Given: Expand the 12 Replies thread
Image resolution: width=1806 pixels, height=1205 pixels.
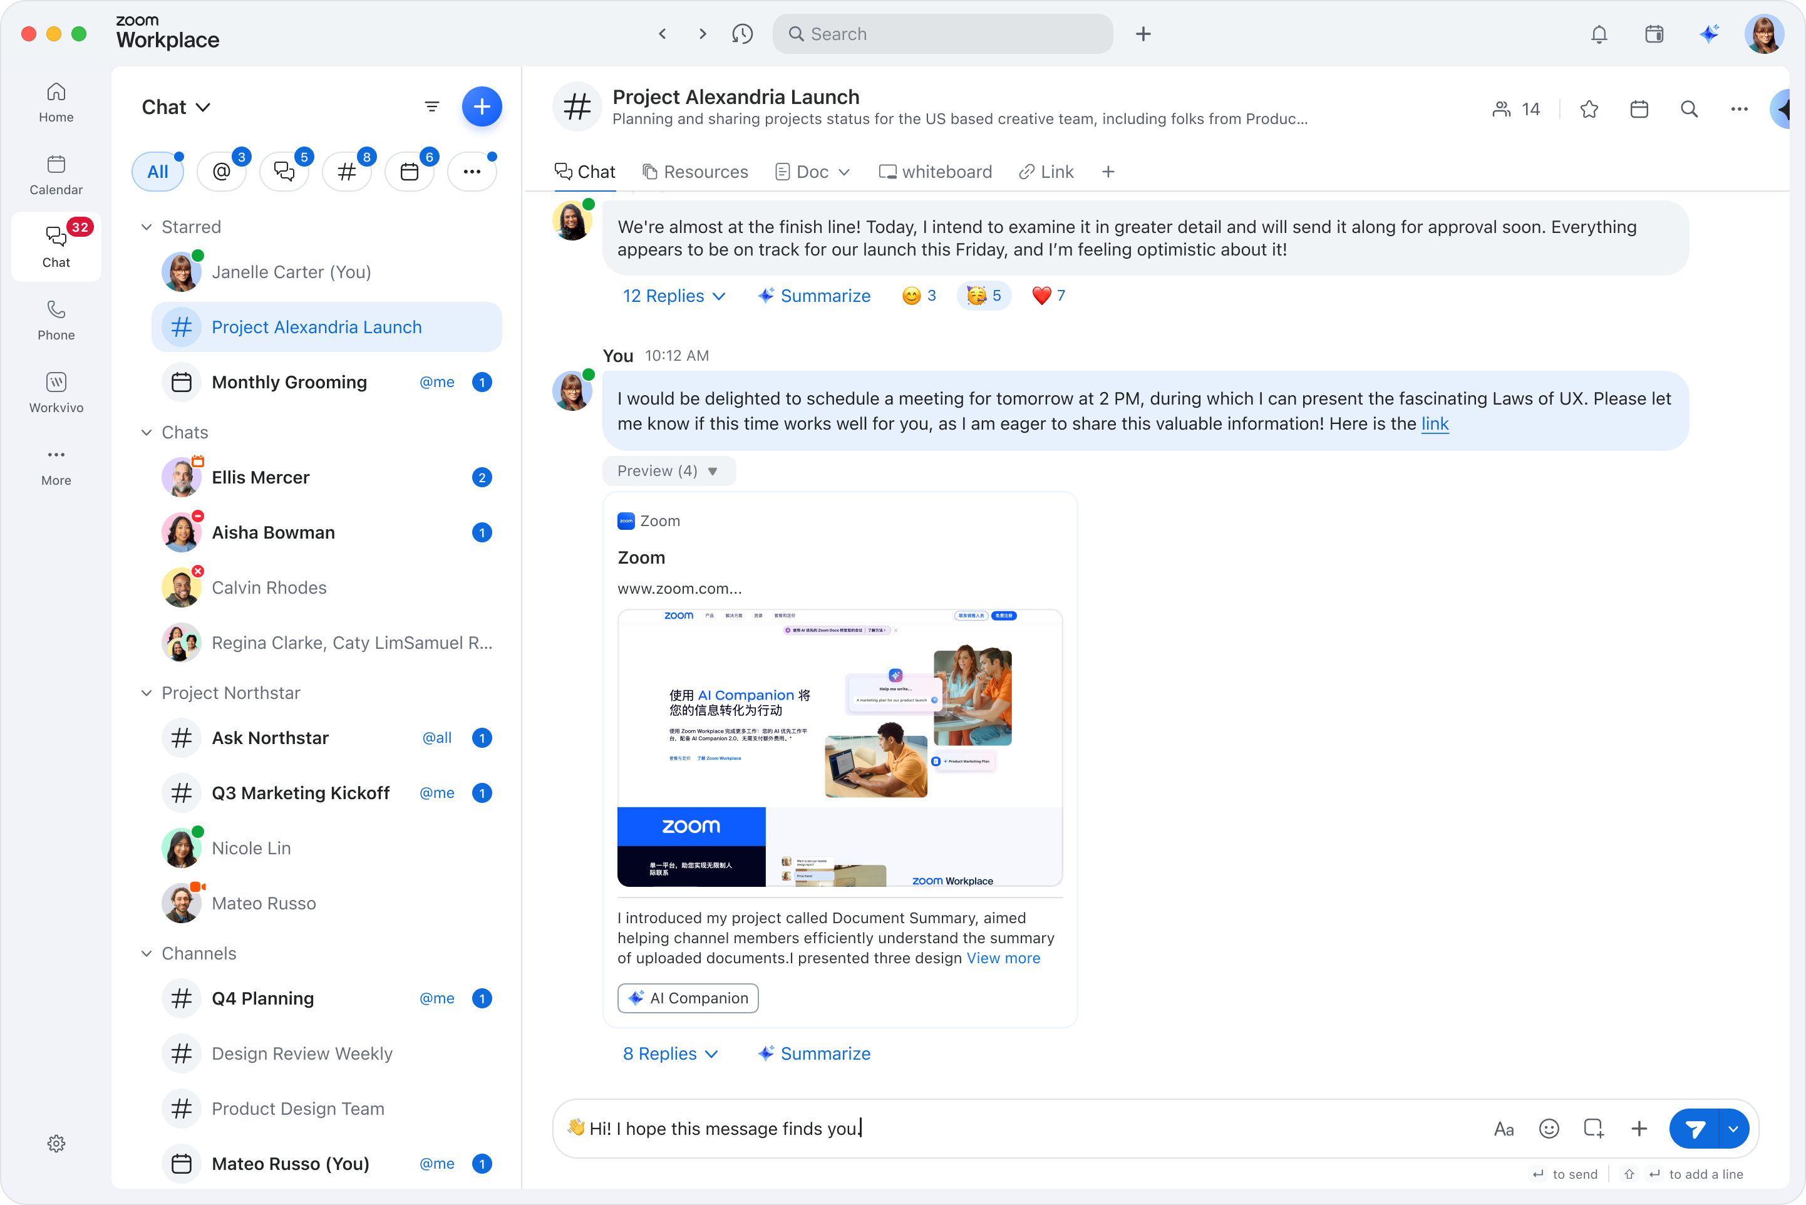Looking at the screenshot, I should 674,296.
